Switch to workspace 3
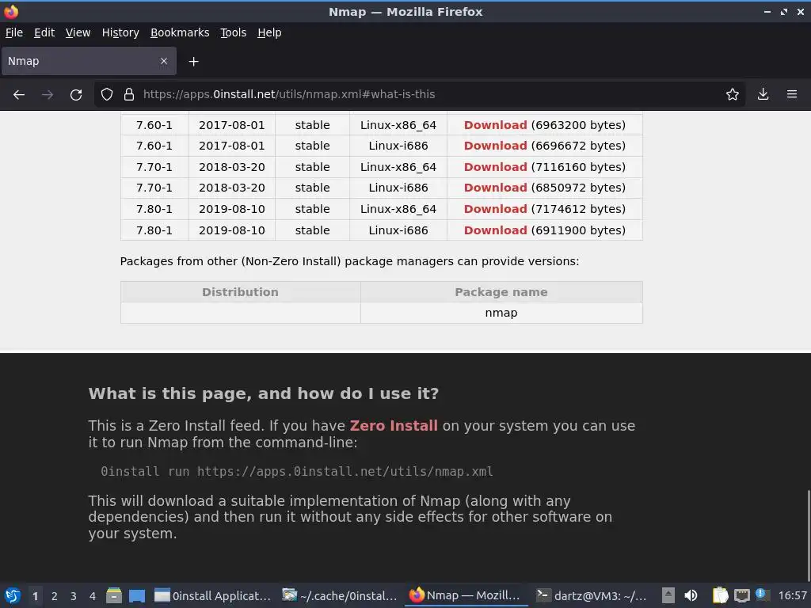The image size is (811, 608). [74, 596]
